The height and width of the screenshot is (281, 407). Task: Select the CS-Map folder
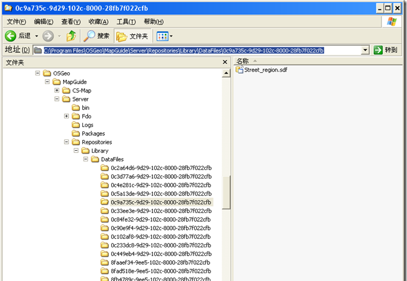[x=82, y=90]
